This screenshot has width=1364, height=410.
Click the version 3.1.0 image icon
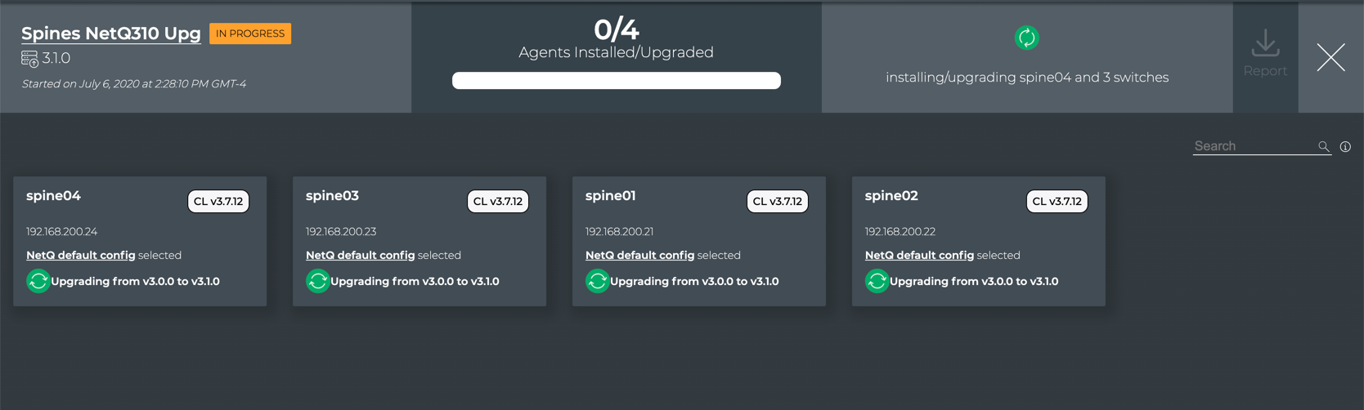click(x=29, y=59)
